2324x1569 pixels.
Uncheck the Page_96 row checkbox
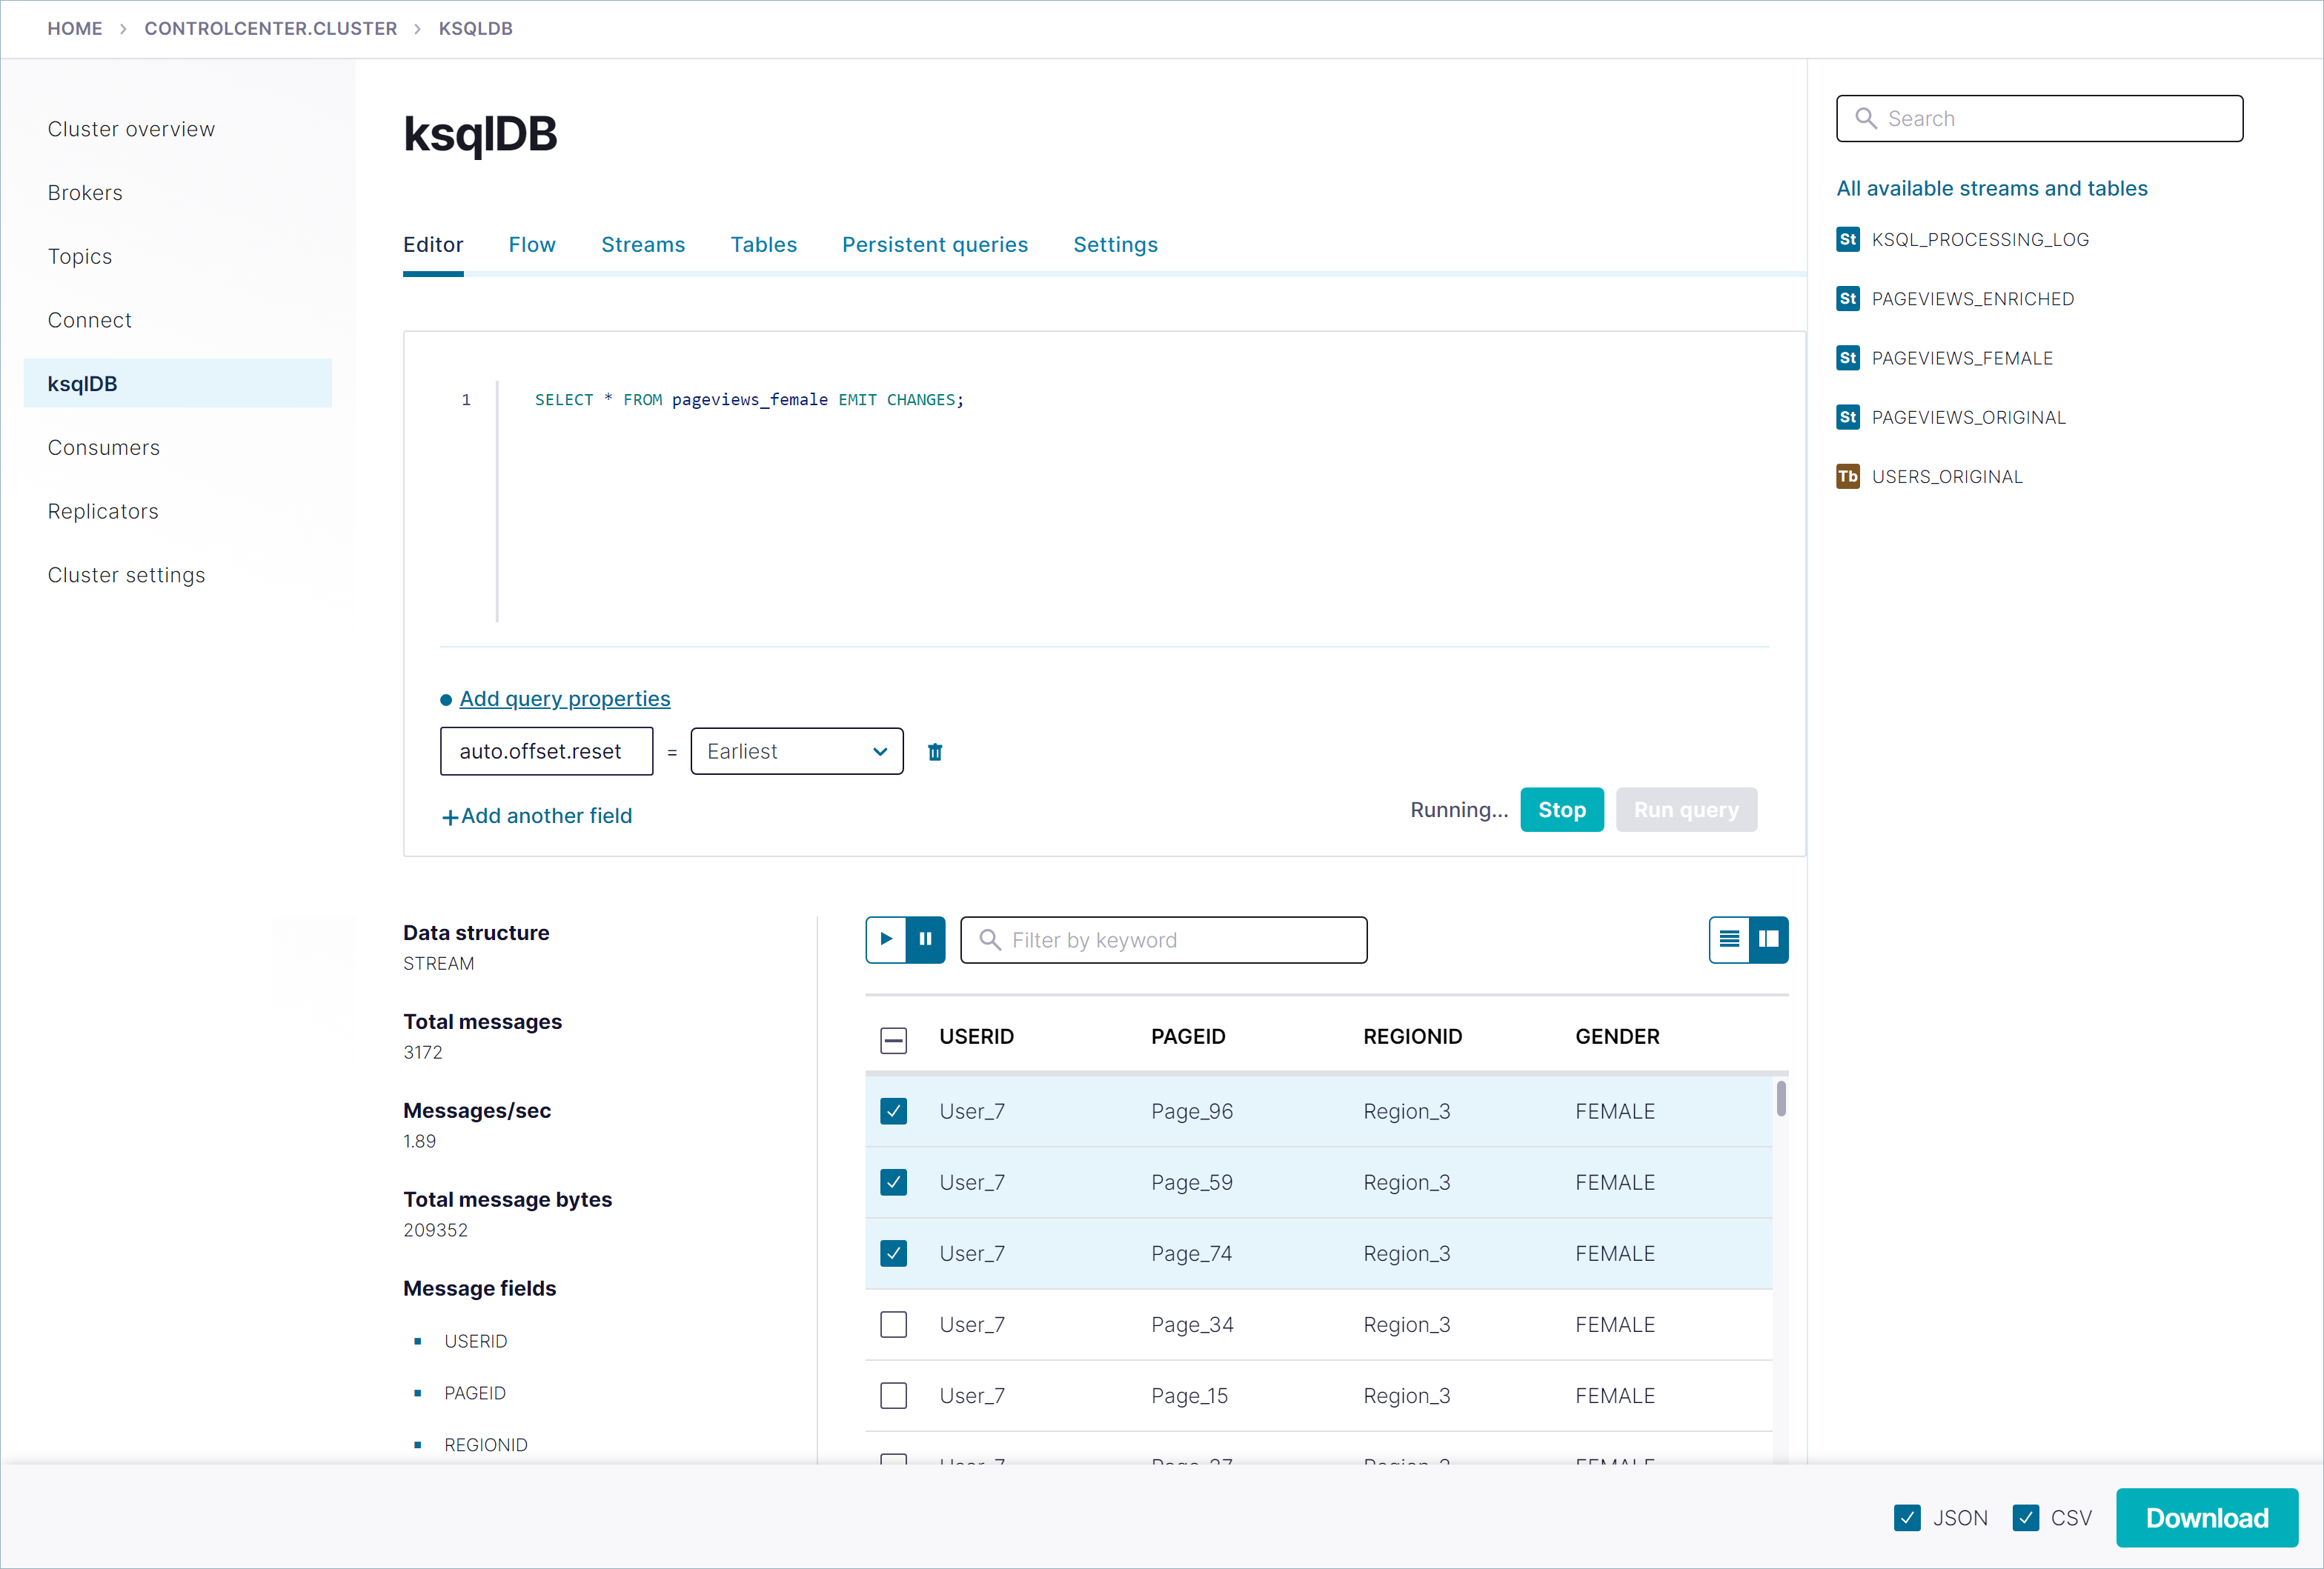coord(893,1111)
